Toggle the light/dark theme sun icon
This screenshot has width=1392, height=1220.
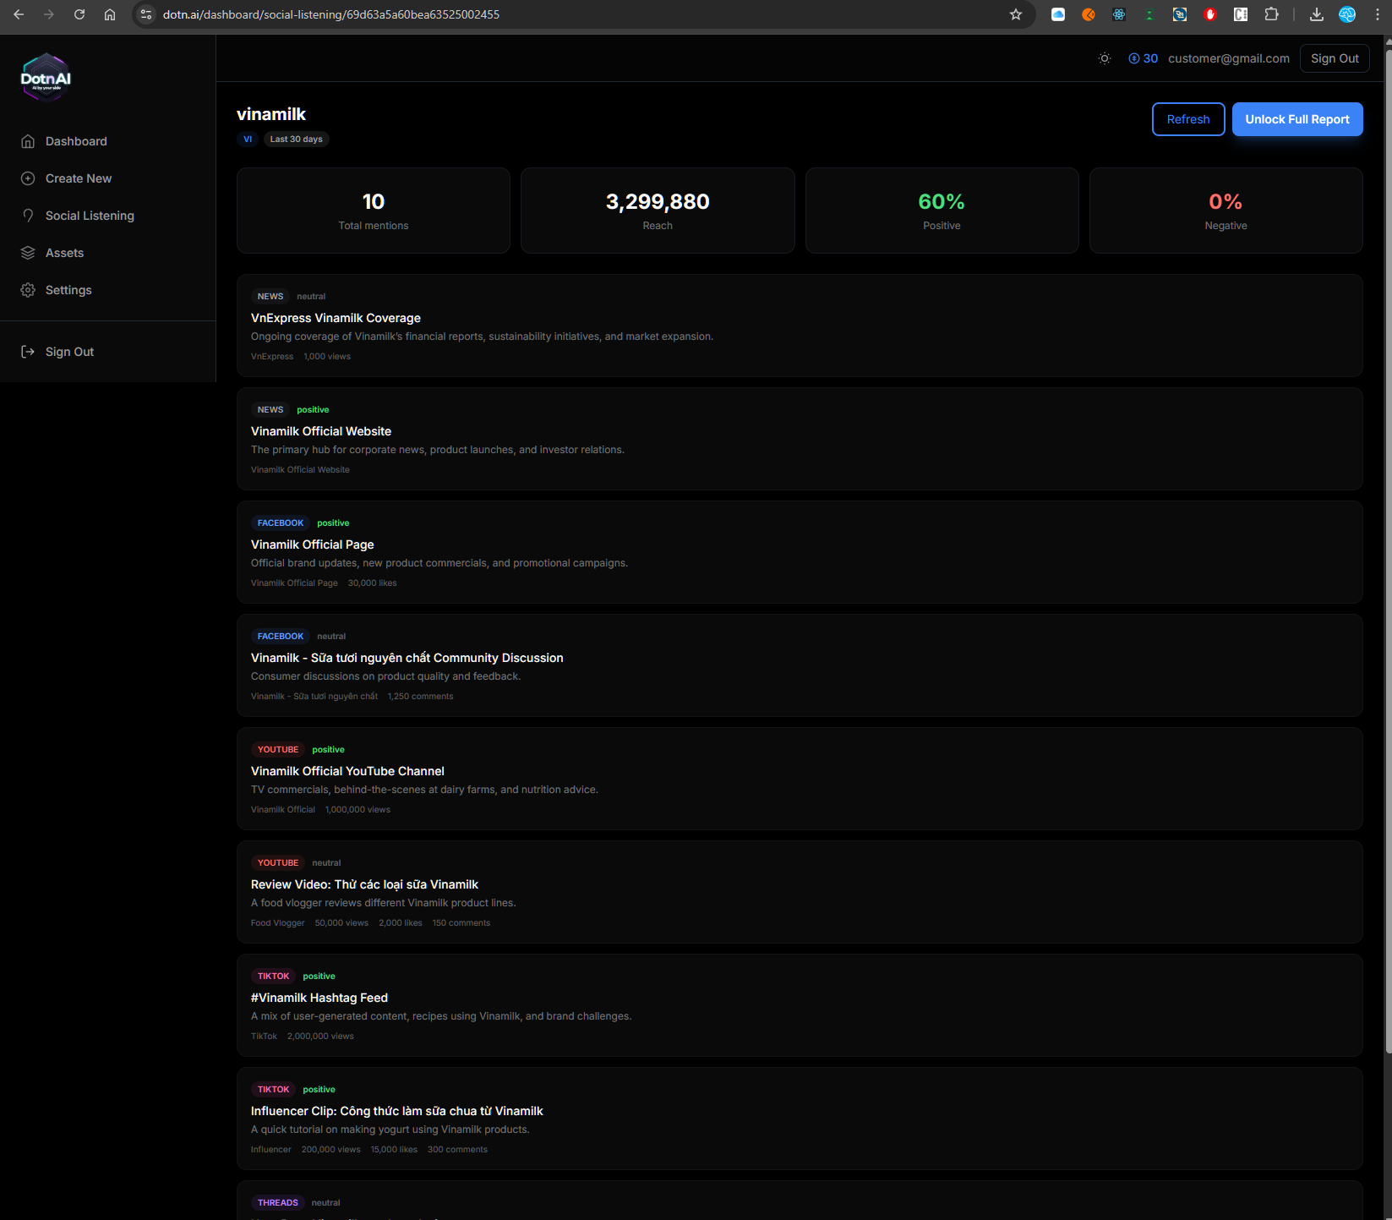(x=1105, y=58)
